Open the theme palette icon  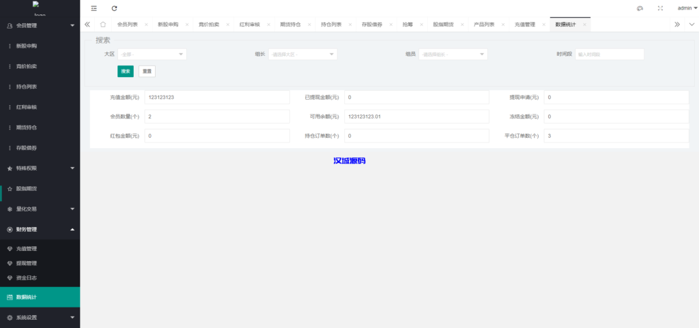pos(640,8)
